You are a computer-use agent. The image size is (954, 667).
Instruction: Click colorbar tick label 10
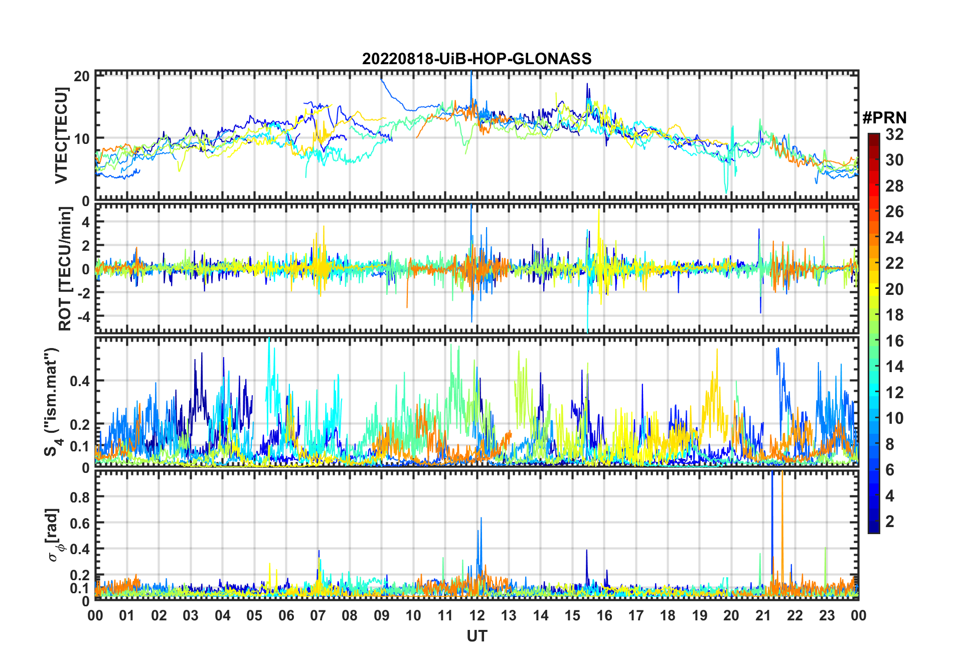tap(894, 418)
